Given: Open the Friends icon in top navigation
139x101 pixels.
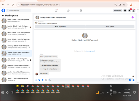Looking at the screenshot, I should (68, 11).
